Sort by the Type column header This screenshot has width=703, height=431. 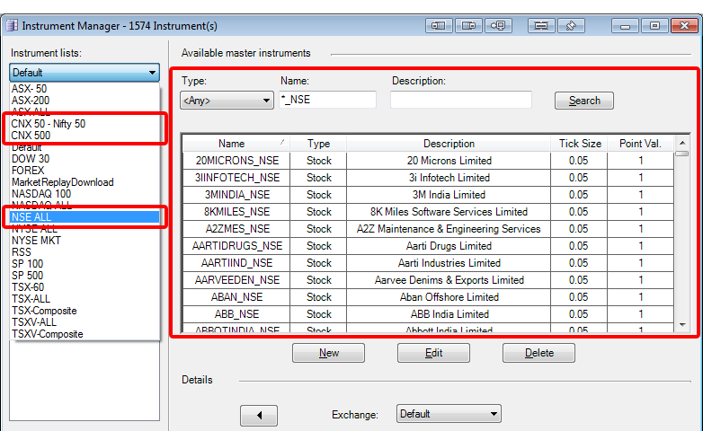click(318, 144)
